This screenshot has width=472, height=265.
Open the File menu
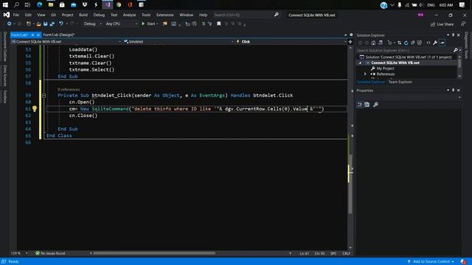pos(16,15)
